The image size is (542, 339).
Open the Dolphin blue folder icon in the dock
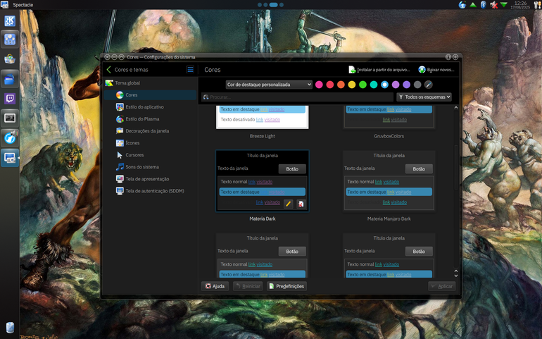[x=10, y=79]
